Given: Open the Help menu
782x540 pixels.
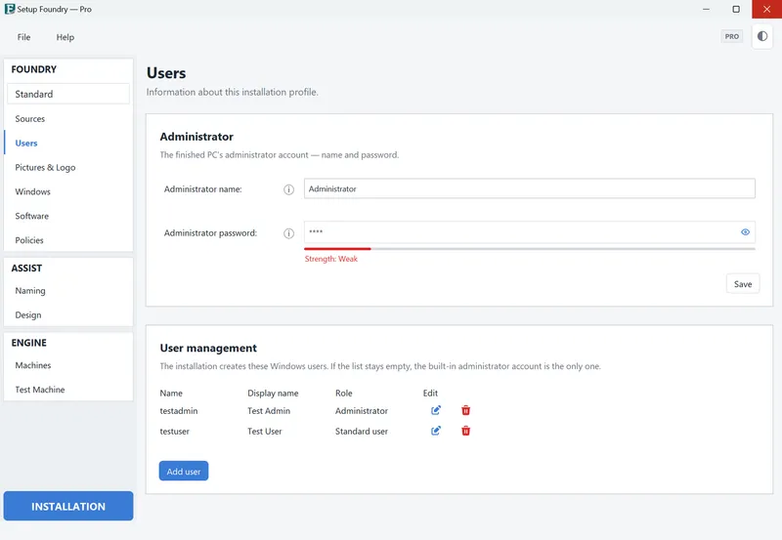Looking at the screenshot, I should pyautogui.click(x=65, y=37).
